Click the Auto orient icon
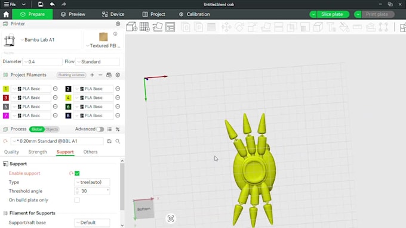The width and height of the screenshot is (406, 228). pyautogui.click(x=158, y=27)
